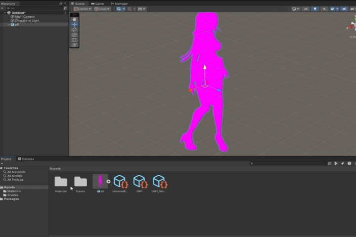
Task: Select the URP1_Ren... renderer asset
Action: 160,182
